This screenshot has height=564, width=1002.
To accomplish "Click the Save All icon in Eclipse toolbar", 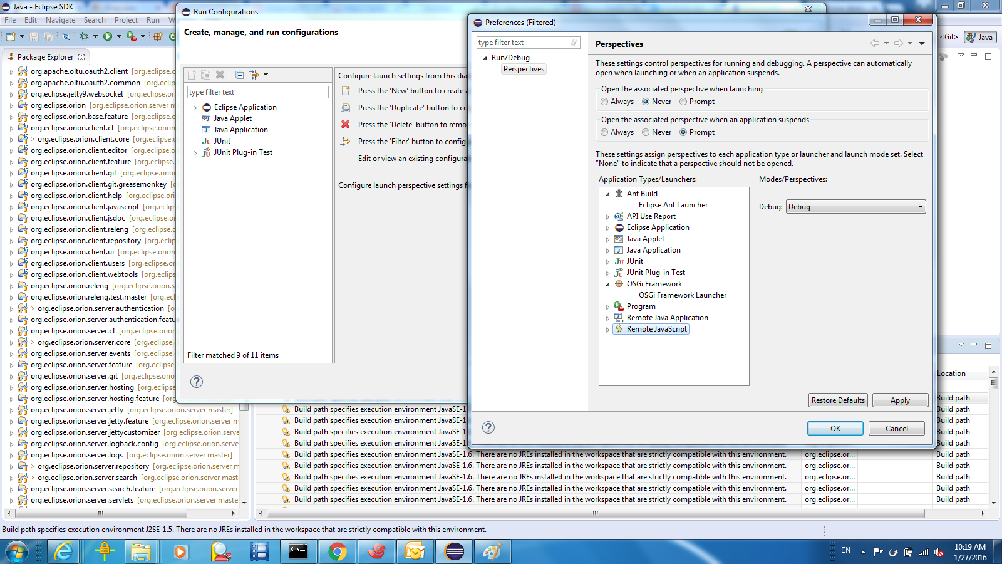I will [x=48, y=37].
